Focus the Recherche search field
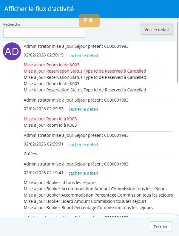 coord(44,33)
